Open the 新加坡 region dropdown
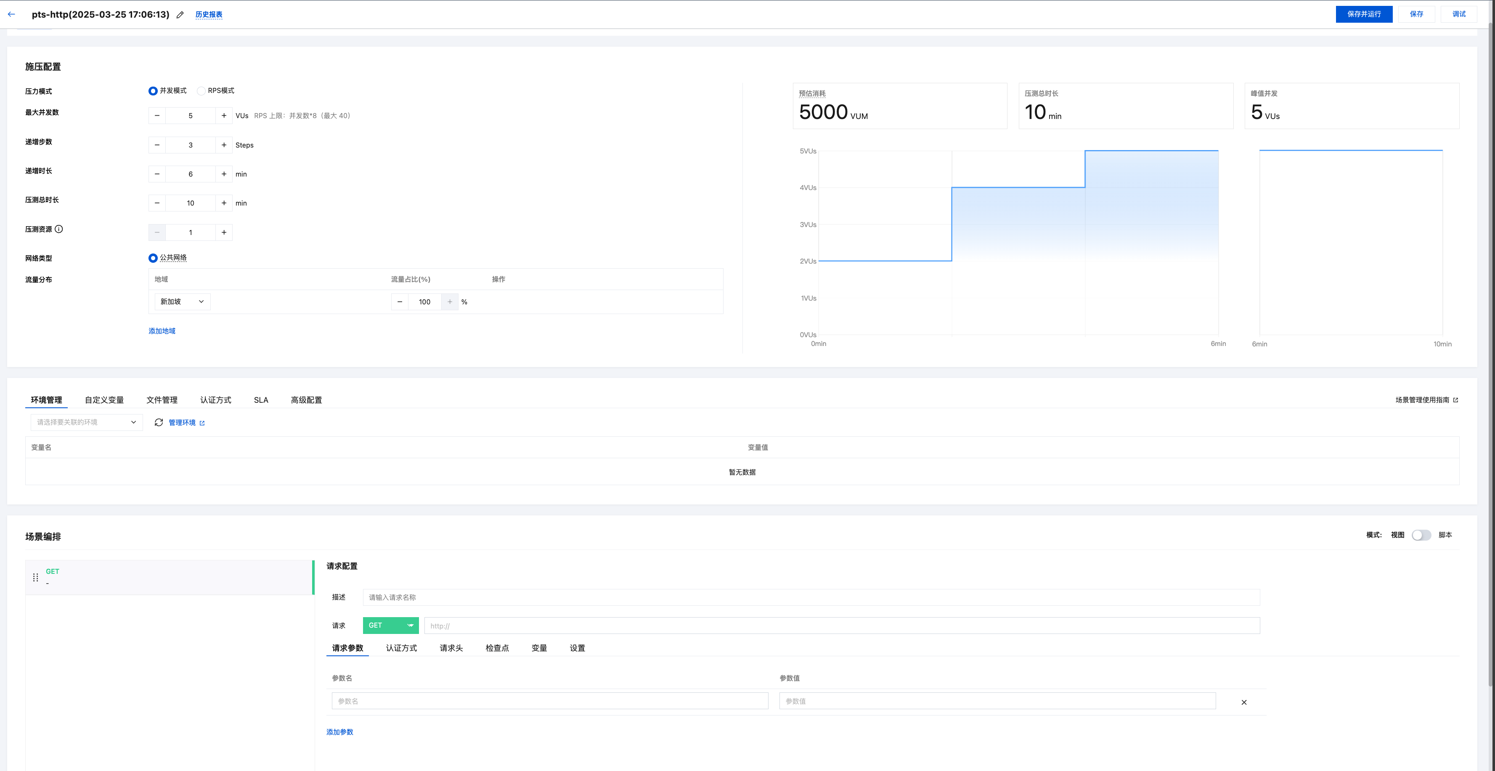Image resolution: width=1495 pixels, height=771 pixels. coord(182,302)
